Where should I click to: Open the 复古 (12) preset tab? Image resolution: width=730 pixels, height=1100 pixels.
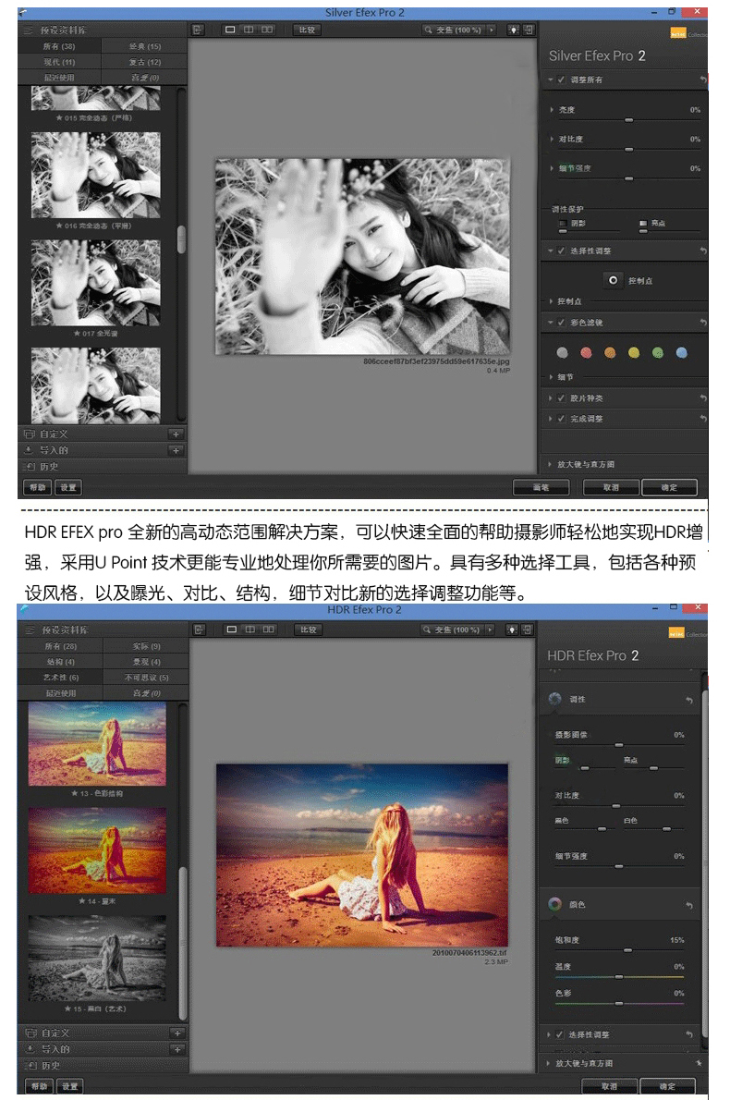[x=144, y=62]
